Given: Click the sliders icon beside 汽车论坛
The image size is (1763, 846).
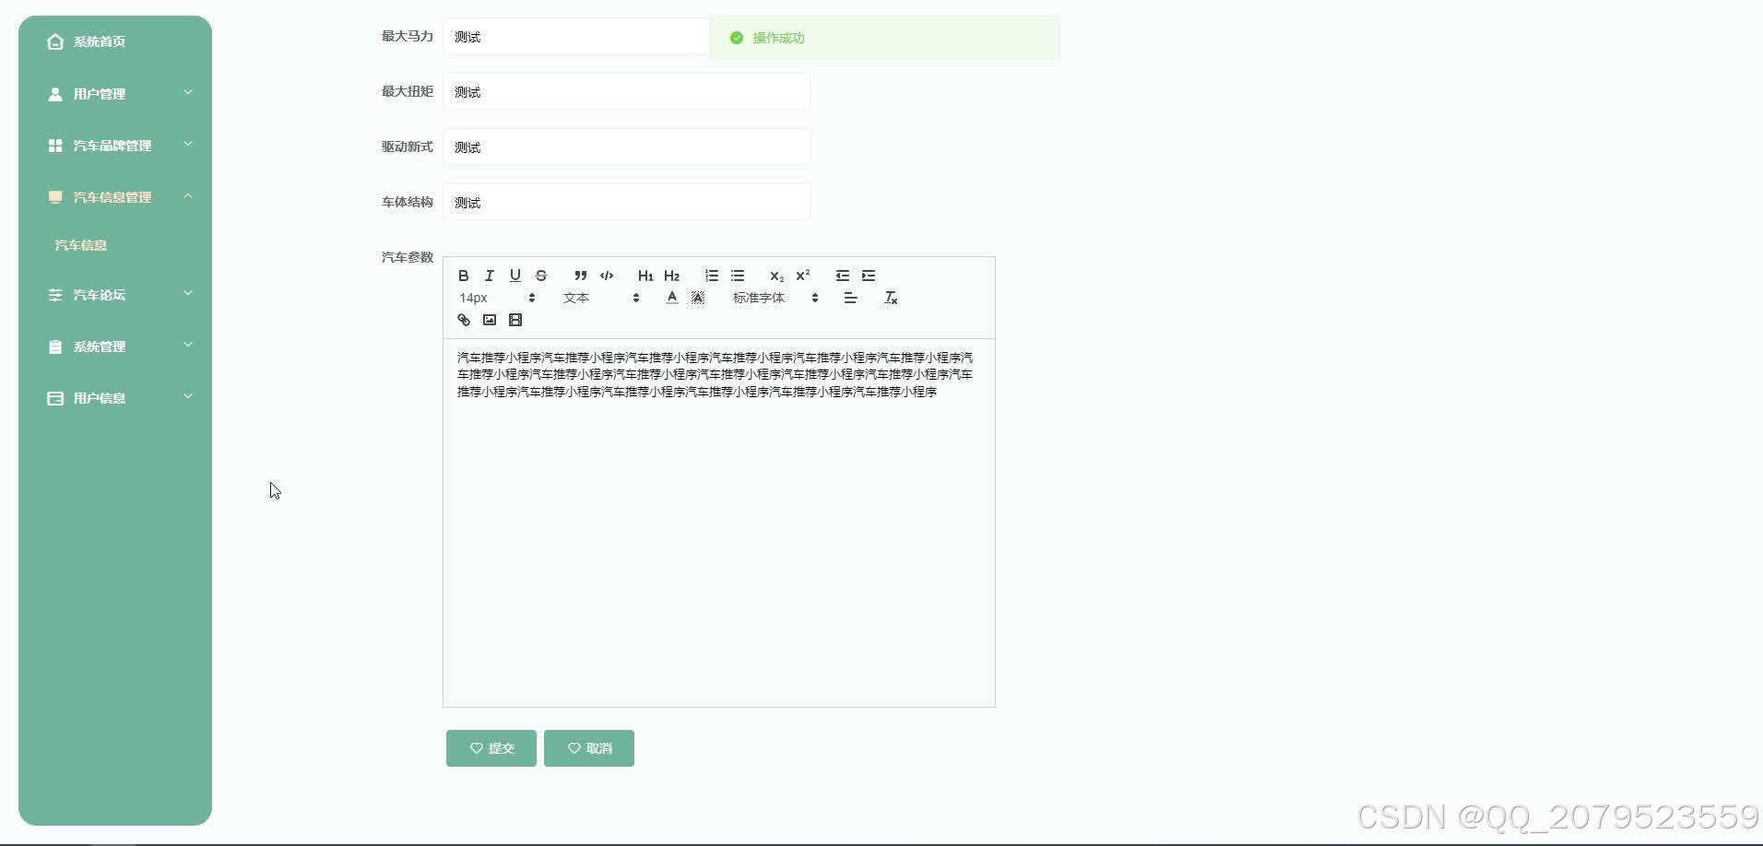Looking at the screenshot, I should coord(55,295).
